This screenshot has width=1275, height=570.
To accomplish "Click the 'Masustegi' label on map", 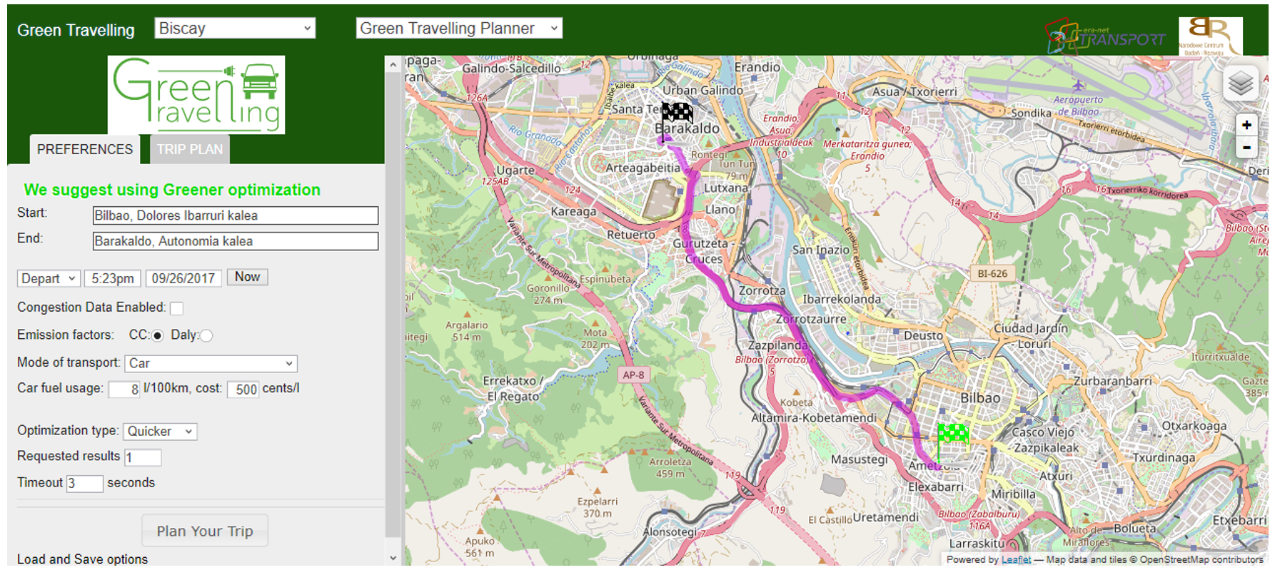I will (860, 459).
